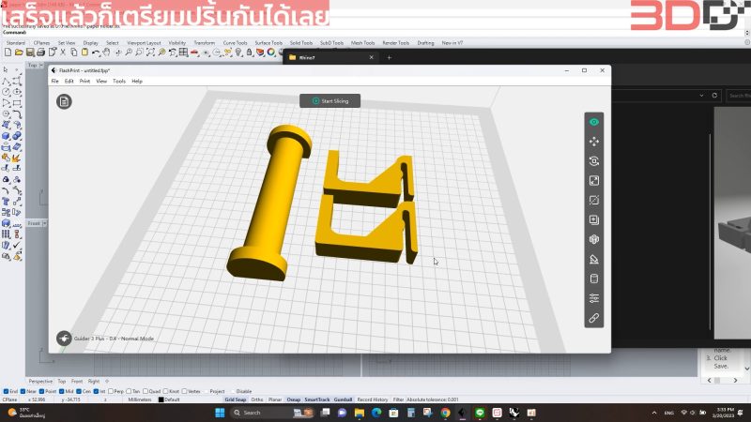Select the Move tool in FlashPrint sidebar

coord(594,142)
